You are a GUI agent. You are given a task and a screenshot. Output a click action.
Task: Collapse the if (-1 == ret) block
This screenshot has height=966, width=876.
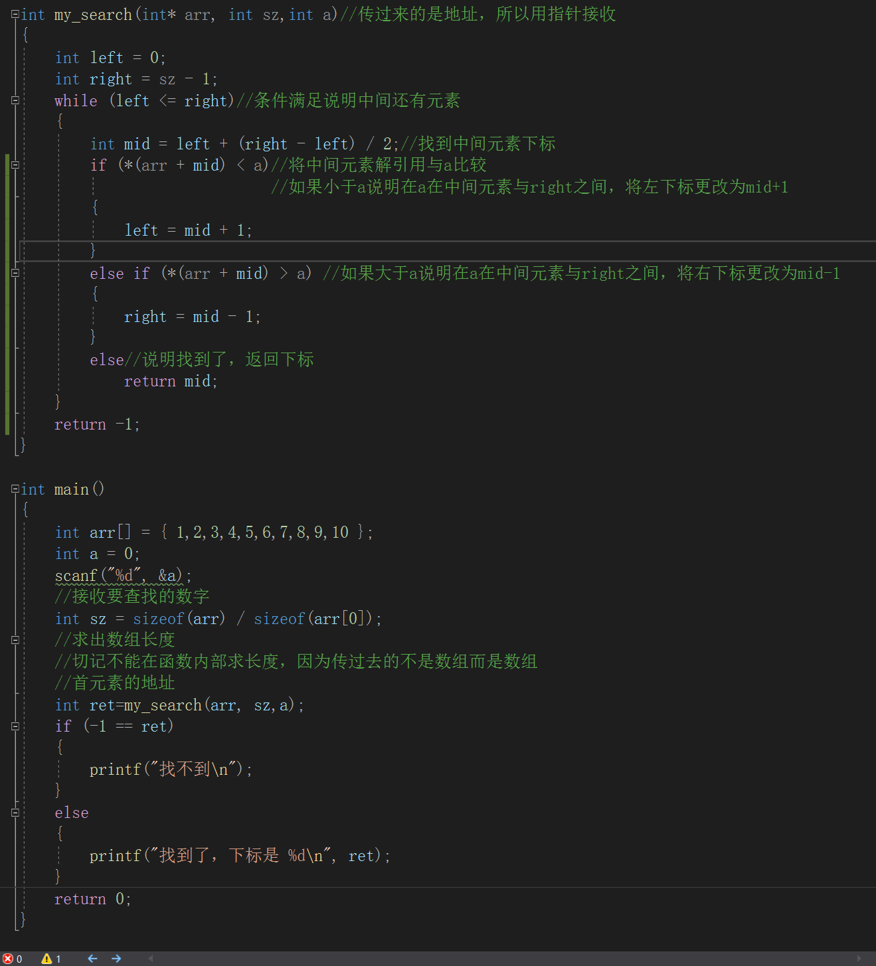point(15,726)
